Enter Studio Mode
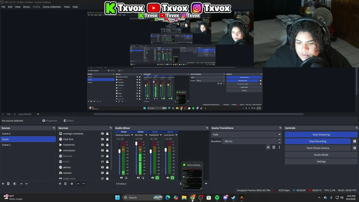Screen dimensions: 359x202 point(321,155)
